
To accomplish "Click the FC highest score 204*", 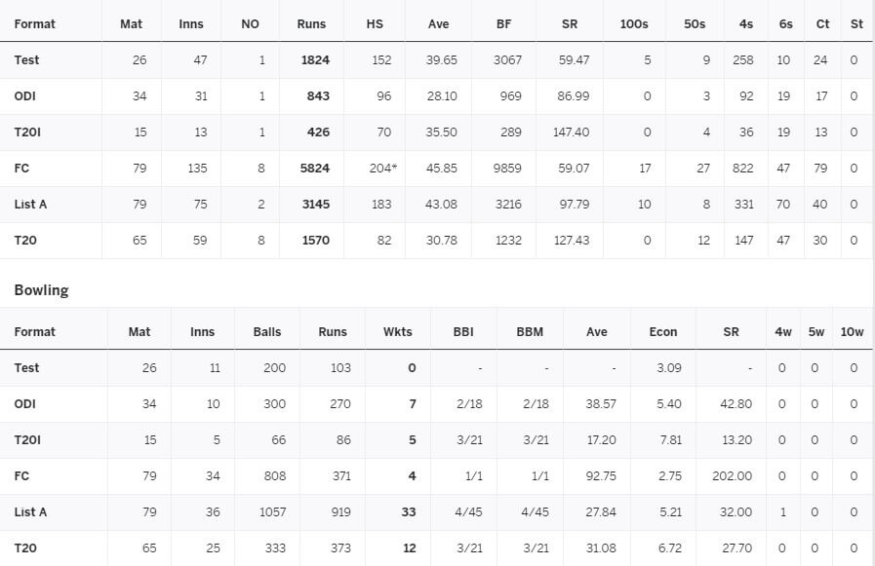I will pos(382,169).
